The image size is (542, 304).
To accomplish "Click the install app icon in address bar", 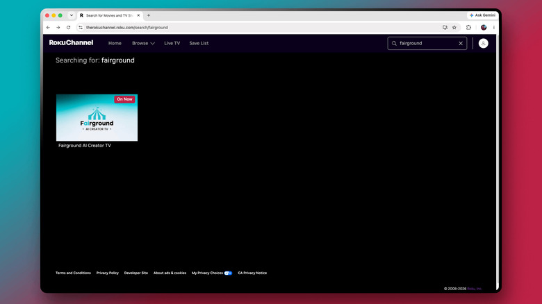I will (x=445, y=27).
